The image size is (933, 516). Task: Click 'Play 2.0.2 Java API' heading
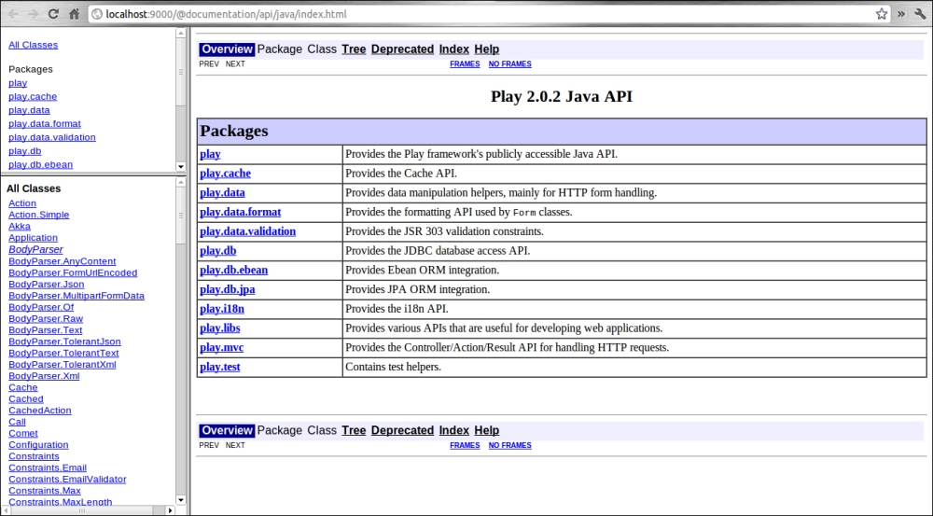click(561, 96)
